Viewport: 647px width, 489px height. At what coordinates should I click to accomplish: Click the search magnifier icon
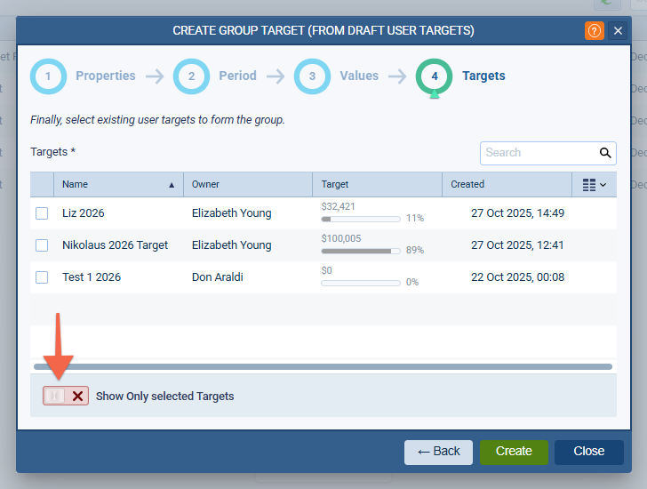pyautogui.click(x=606, y=153)
